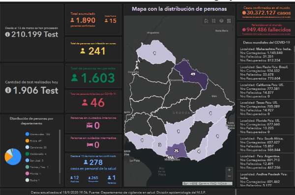Click info icon beside 1.906 Test
Viewport: 295px width, 195px height.
point(8,90)
